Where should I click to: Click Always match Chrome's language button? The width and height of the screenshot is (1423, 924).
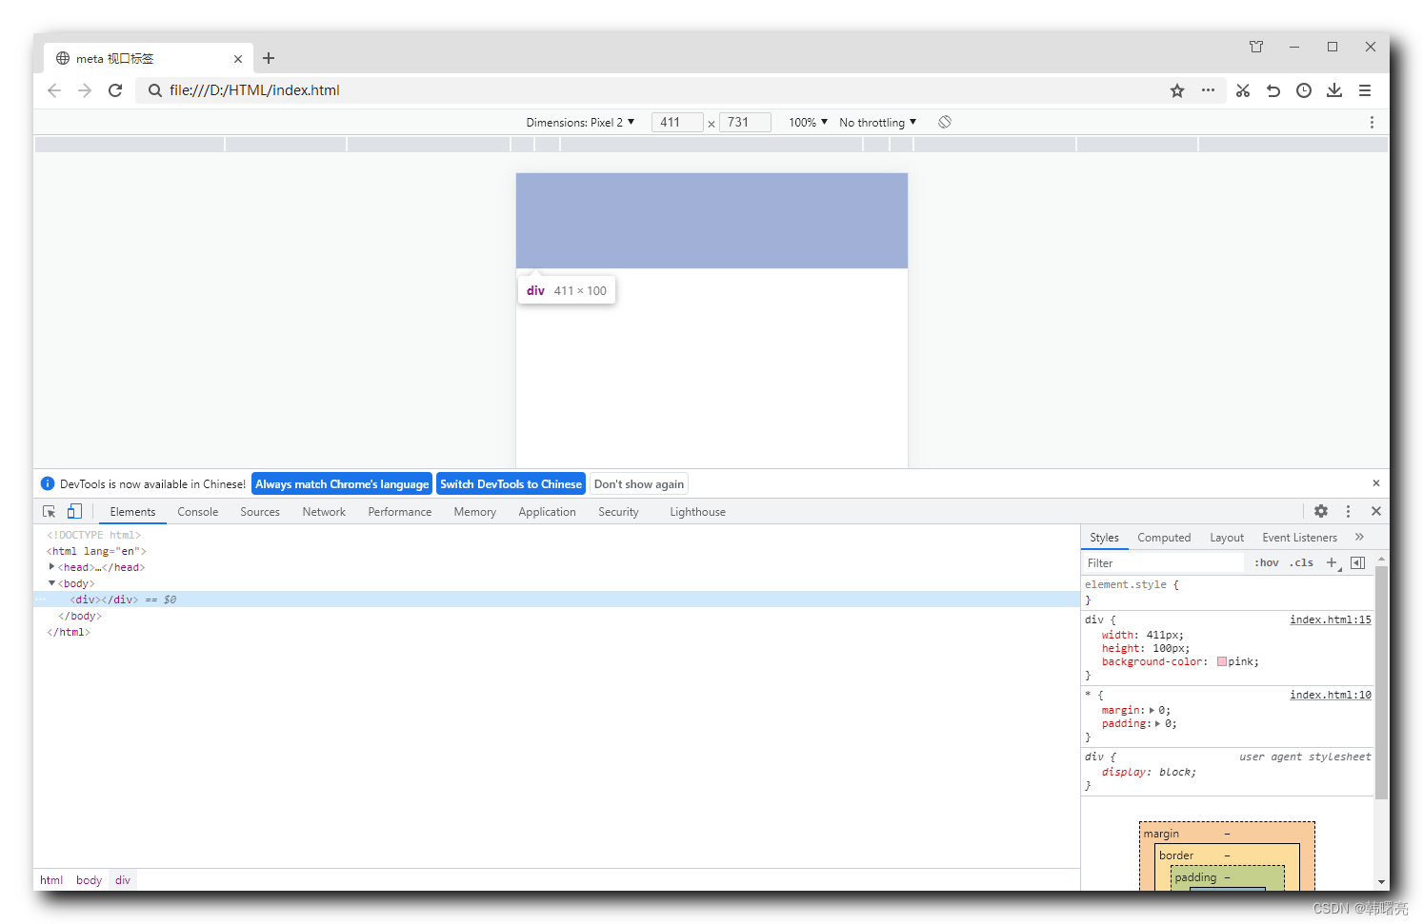tap(342, 483)
